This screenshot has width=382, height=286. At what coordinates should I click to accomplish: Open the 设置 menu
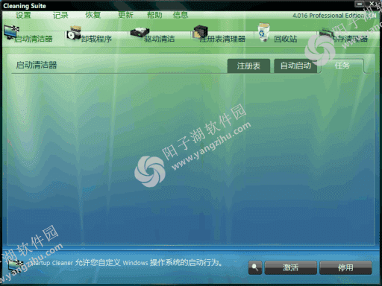pos(23,15)
